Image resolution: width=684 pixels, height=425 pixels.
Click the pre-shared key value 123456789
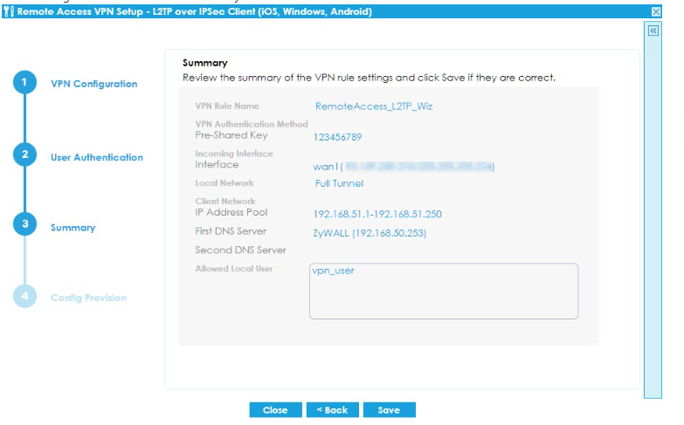click(337, 137)
